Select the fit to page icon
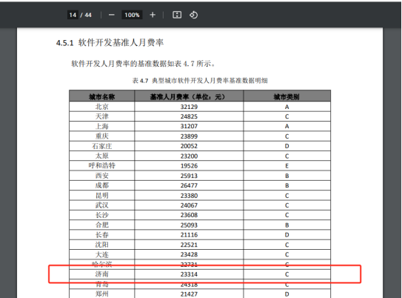 177,15
